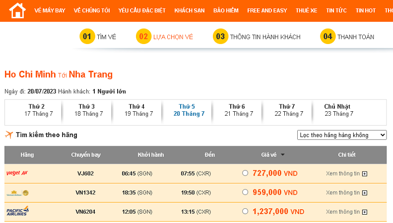Click the orange airplane icon beside Tìm kiếm theo hãng

point(9,134)
